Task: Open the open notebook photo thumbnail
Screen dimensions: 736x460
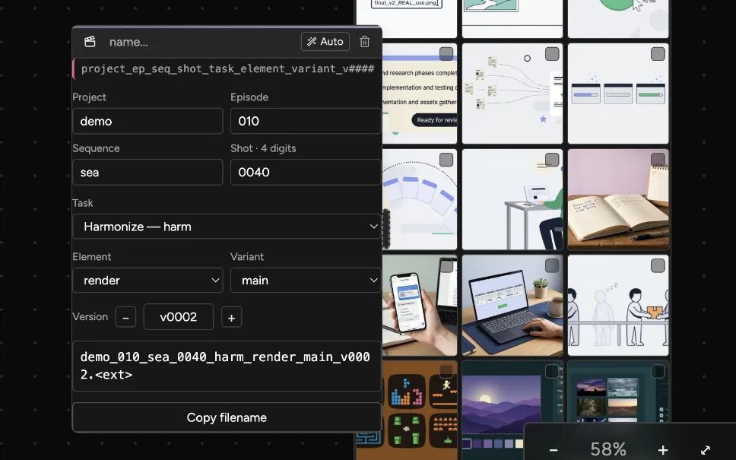Action: pos(618,199)
